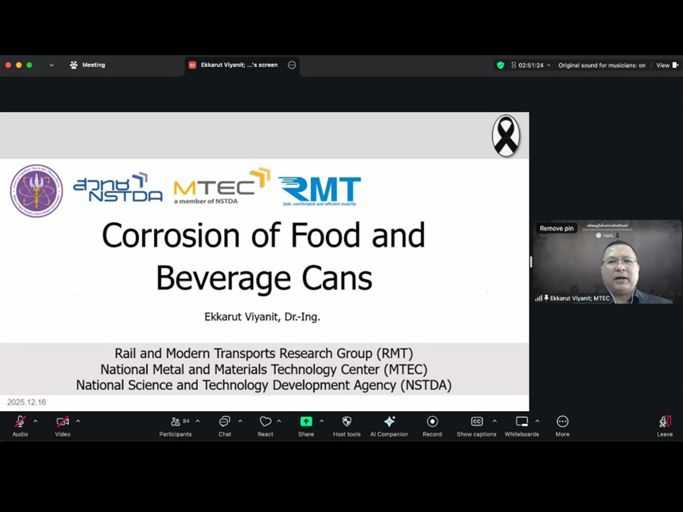
Task: Open the View layout menu
Action: [666, 65]
